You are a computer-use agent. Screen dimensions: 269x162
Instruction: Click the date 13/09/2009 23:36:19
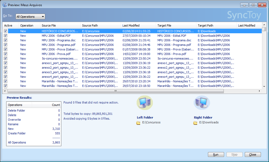[136, 63]
